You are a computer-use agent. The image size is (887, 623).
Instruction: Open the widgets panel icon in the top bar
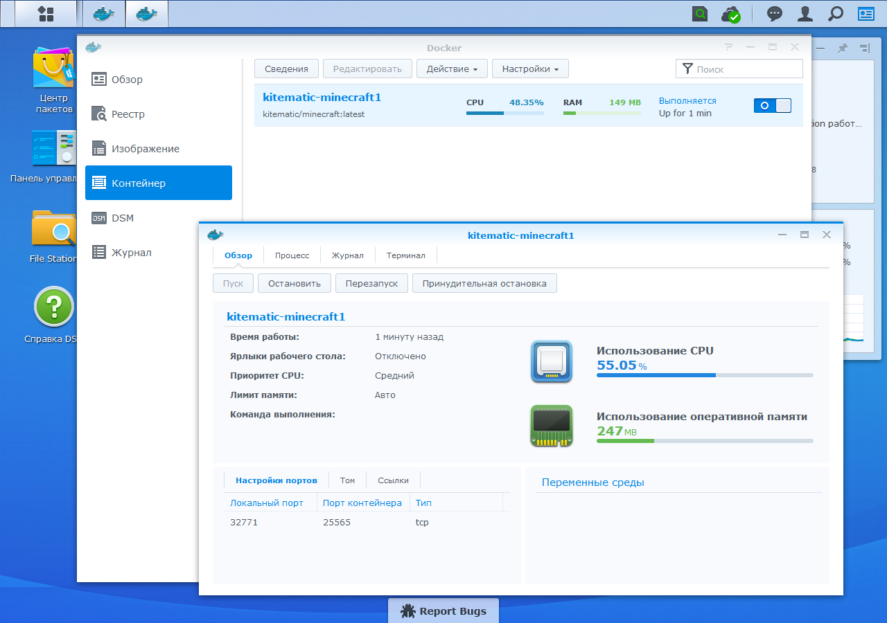pos(866,13)
